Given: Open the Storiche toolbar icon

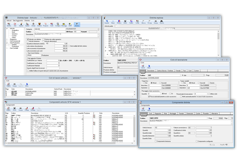Looking at the screenshot, I should (x=39, y=25).
